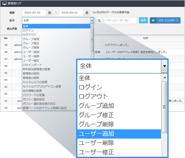Click the log entry ログアウトしました。
Image resolution: width=185 pixels, height=158 pixels.
click(x=117, y=45)
